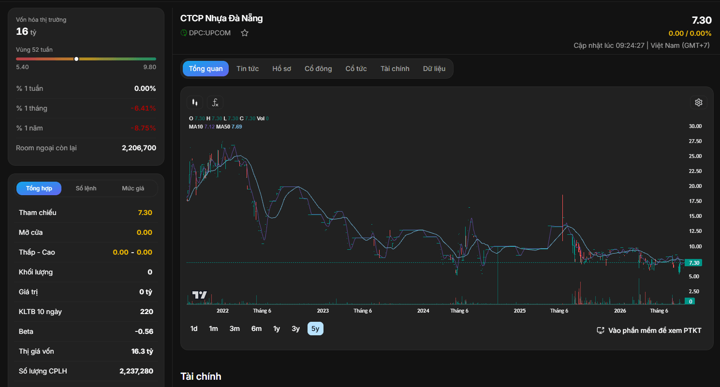Set chart range to 1d
The image size is (720, 387).
pos(194,329)
